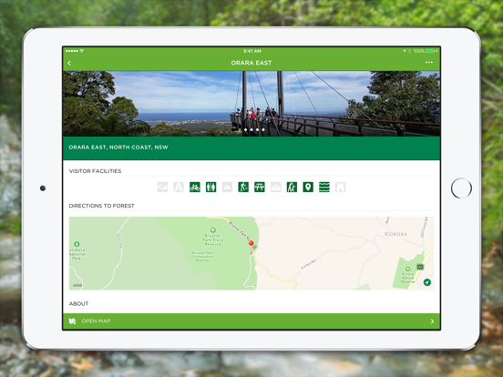Tap the green compass location button on map

click(427, 282)
